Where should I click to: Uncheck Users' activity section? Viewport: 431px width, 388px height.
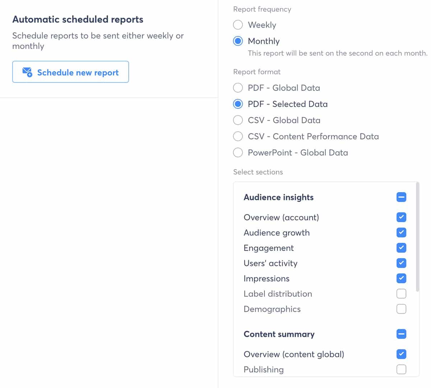click(401, 263)
